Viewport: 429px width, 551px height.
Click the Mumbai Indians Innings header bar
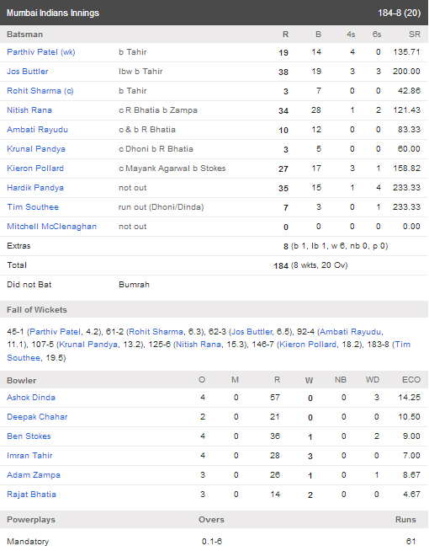[x=214, y=13]
